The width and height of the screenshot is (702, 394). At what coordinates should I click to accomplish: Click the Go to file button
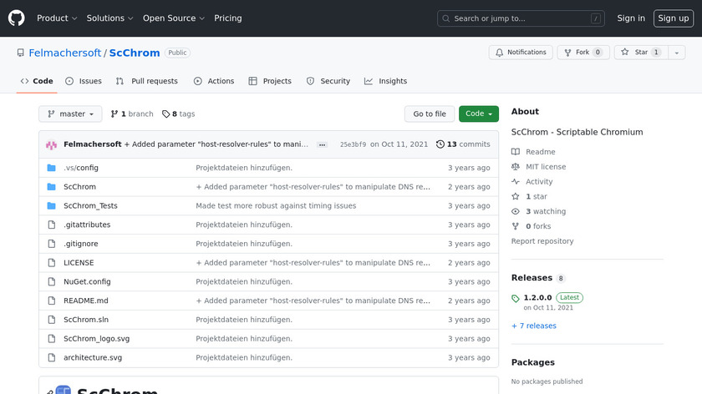[430, 114]
